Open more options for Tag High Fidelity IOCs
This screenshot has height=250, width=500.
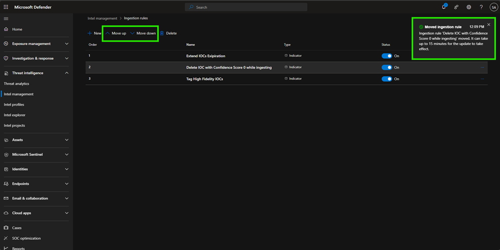coord(482,79)
